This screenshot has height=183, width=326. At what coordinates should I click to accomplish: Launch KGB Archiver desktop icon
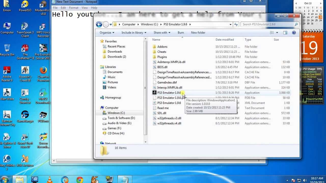click(x=25, y=161)
